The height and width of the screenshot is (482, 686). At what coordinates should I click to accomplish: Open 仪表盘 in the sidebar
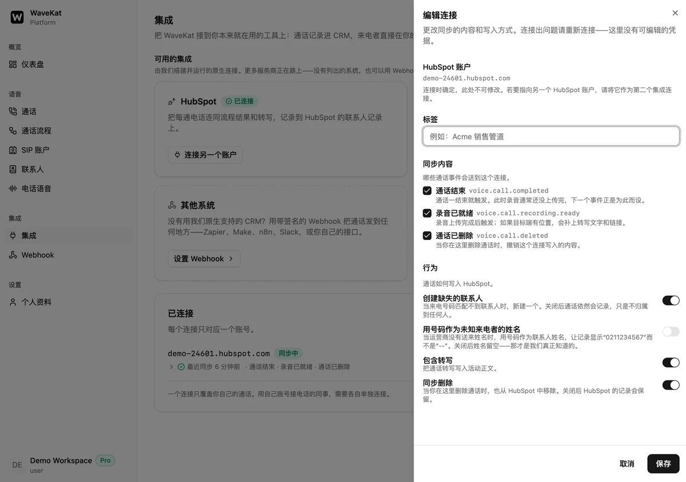(x=69, y=65)
